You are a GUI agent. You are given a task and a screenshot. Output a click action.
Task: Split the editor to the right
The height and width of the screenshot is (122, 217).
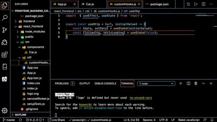(203, 4)
